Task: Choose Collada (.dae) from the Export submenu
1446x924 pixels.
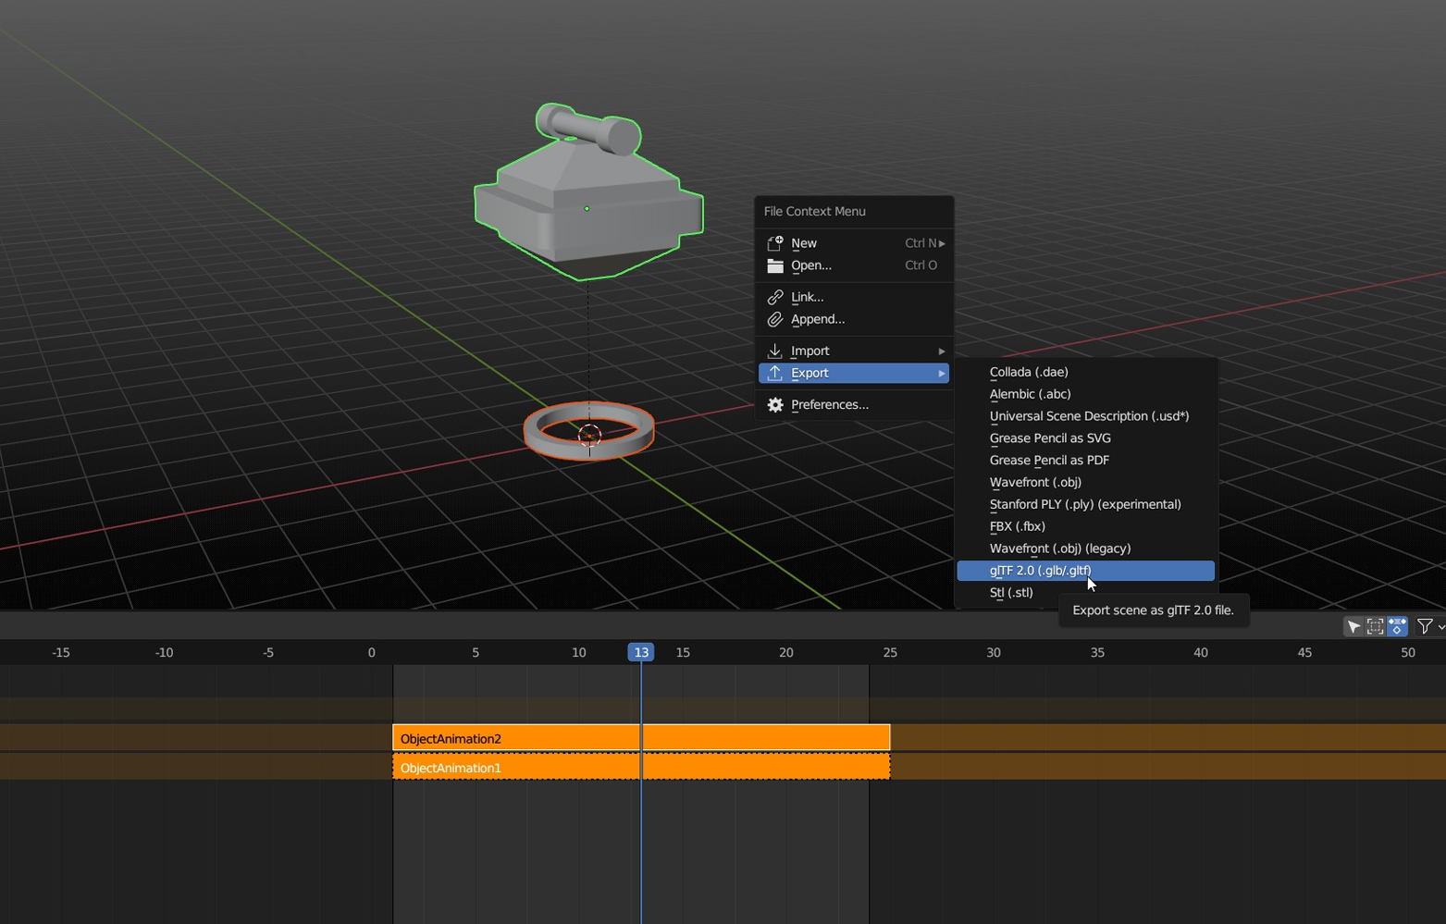Action: click(x=1028, y=372)
